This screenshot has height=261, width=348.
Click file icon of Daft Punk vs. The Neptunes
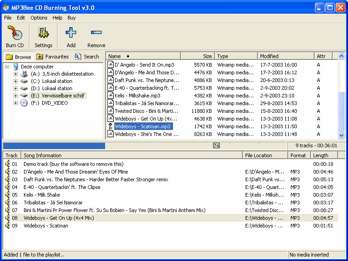(x=111, y=80)
